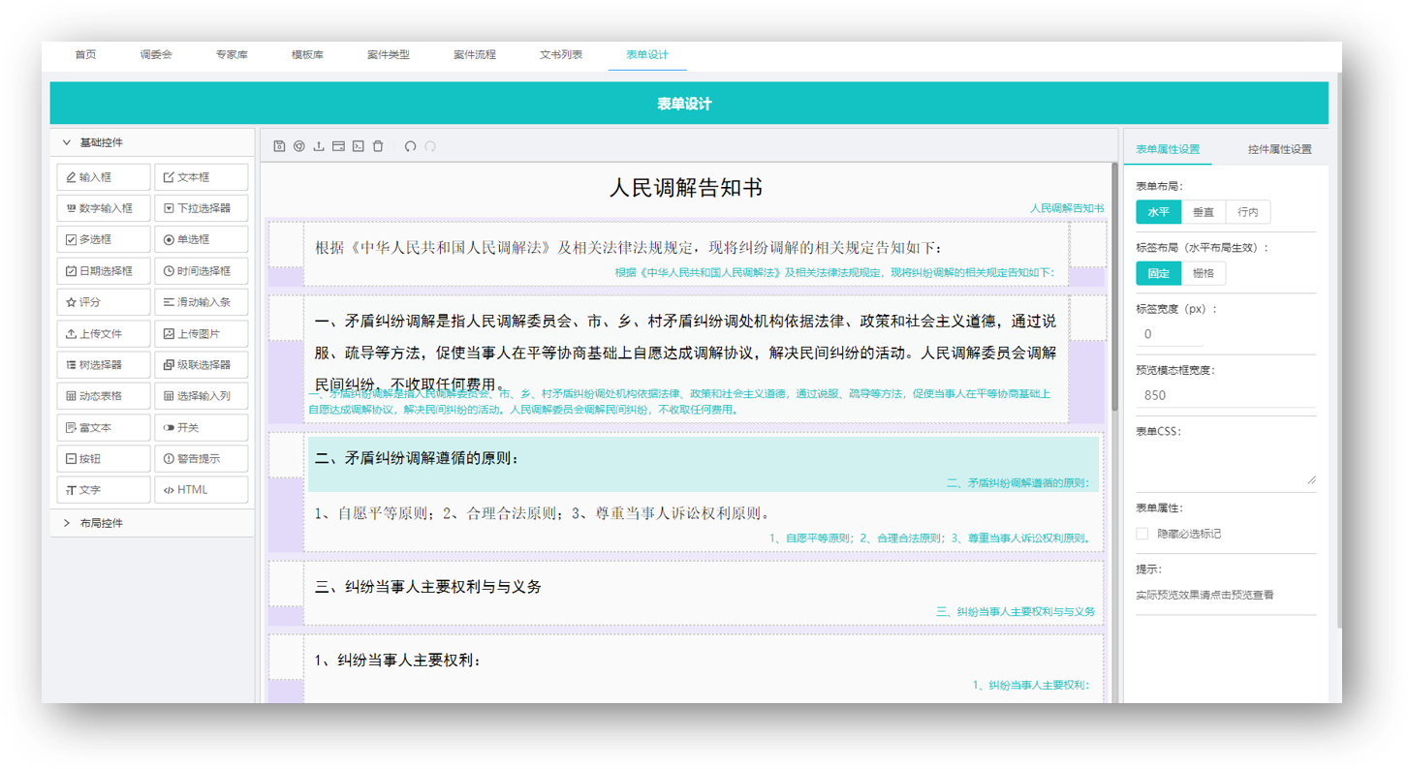Tick the 隐藏必选标记 checkbox
This screenshot has width=1408, height=769.
[1142, 534]
